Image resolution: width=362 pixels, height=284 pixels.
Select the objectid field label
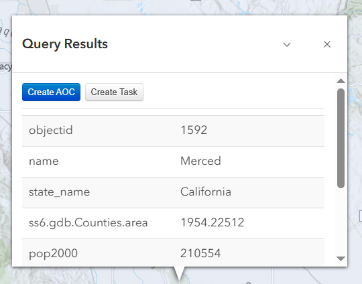[x=51, y=131]
